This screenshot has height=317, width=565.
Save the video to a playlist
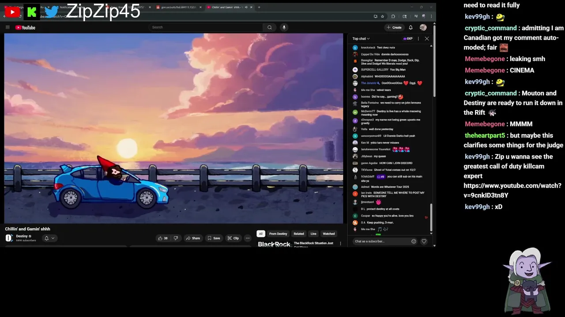214,238
